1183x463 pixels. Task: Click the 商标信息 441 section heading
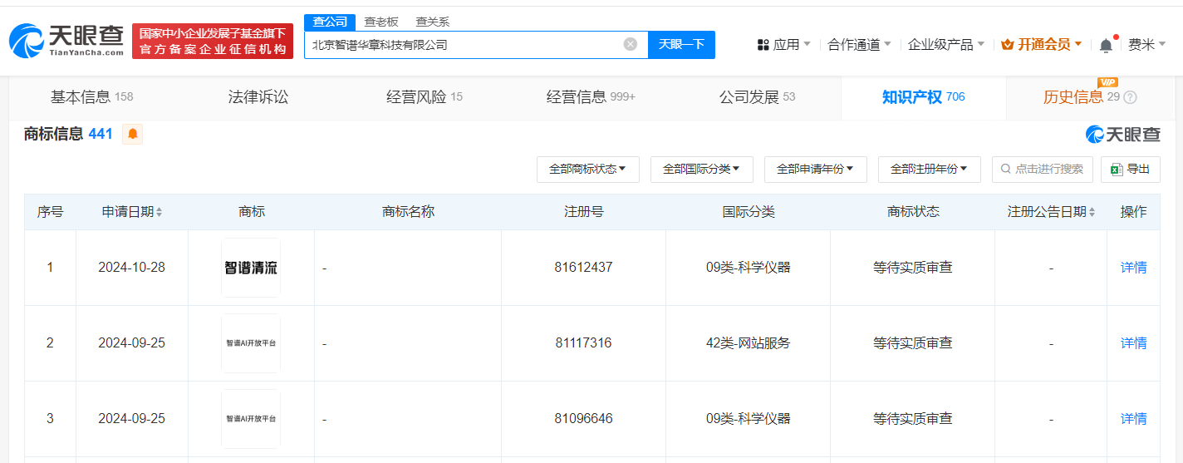point(68,134)
